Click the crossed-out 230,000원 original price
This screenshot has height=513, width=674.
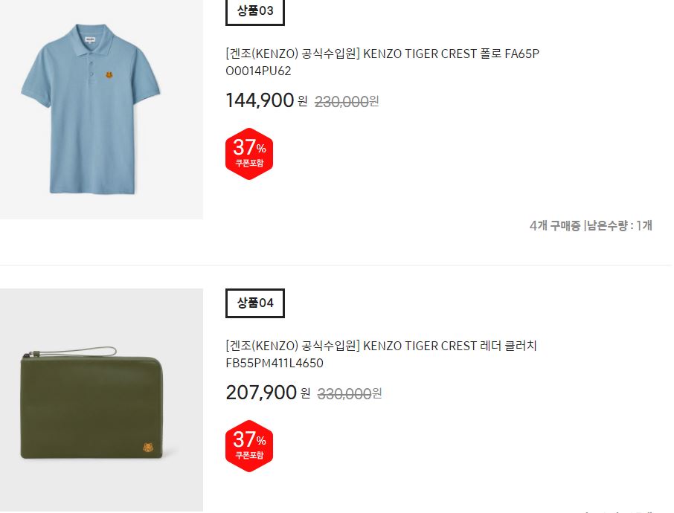pos(347,102)
